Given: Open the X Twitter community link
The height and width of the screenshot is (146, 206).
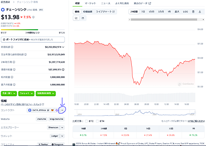Looking at the screenshot, I should click(43, 144).
